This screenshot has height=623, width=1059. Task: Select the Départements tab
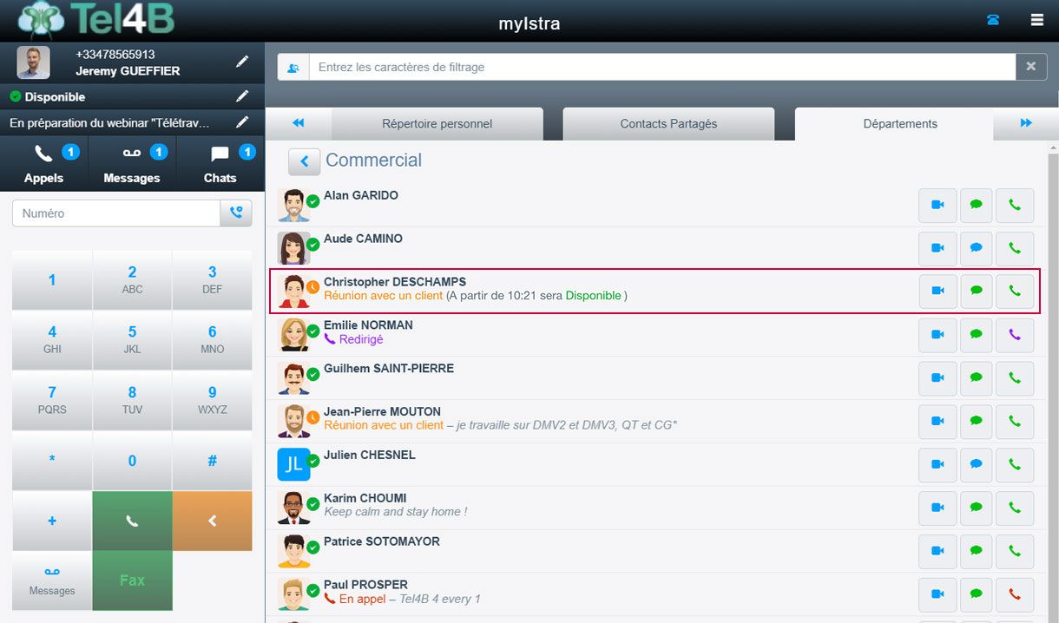pos(900,124)
